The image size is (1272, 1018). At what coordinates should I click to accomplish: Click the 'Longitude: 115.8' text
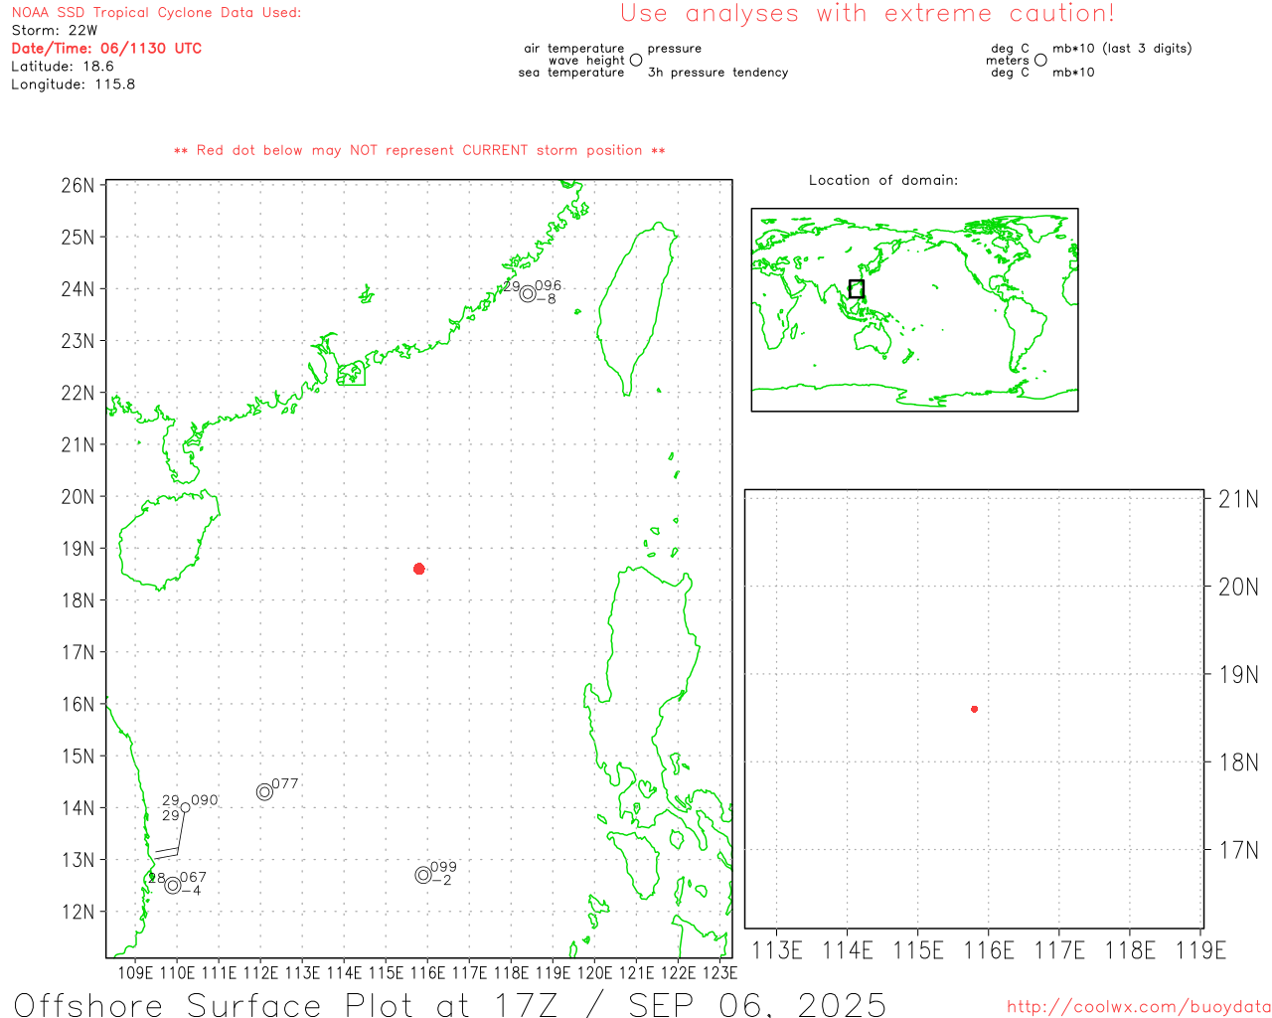click(x=74, y=85)
